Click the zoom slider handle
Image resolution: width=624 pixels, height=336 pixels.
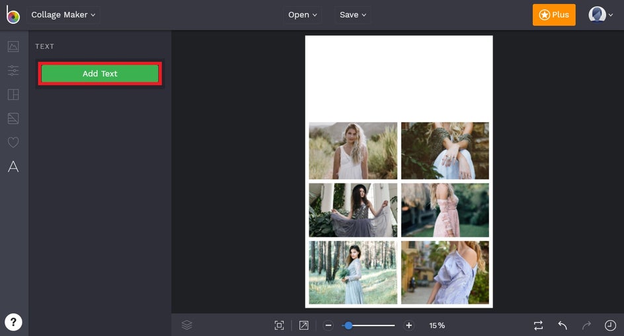[348, 325]
